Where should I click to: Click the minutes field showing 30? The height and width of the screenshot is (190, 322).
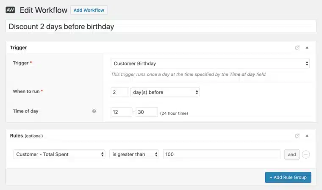pyautogui.click(x=147, y=112)
